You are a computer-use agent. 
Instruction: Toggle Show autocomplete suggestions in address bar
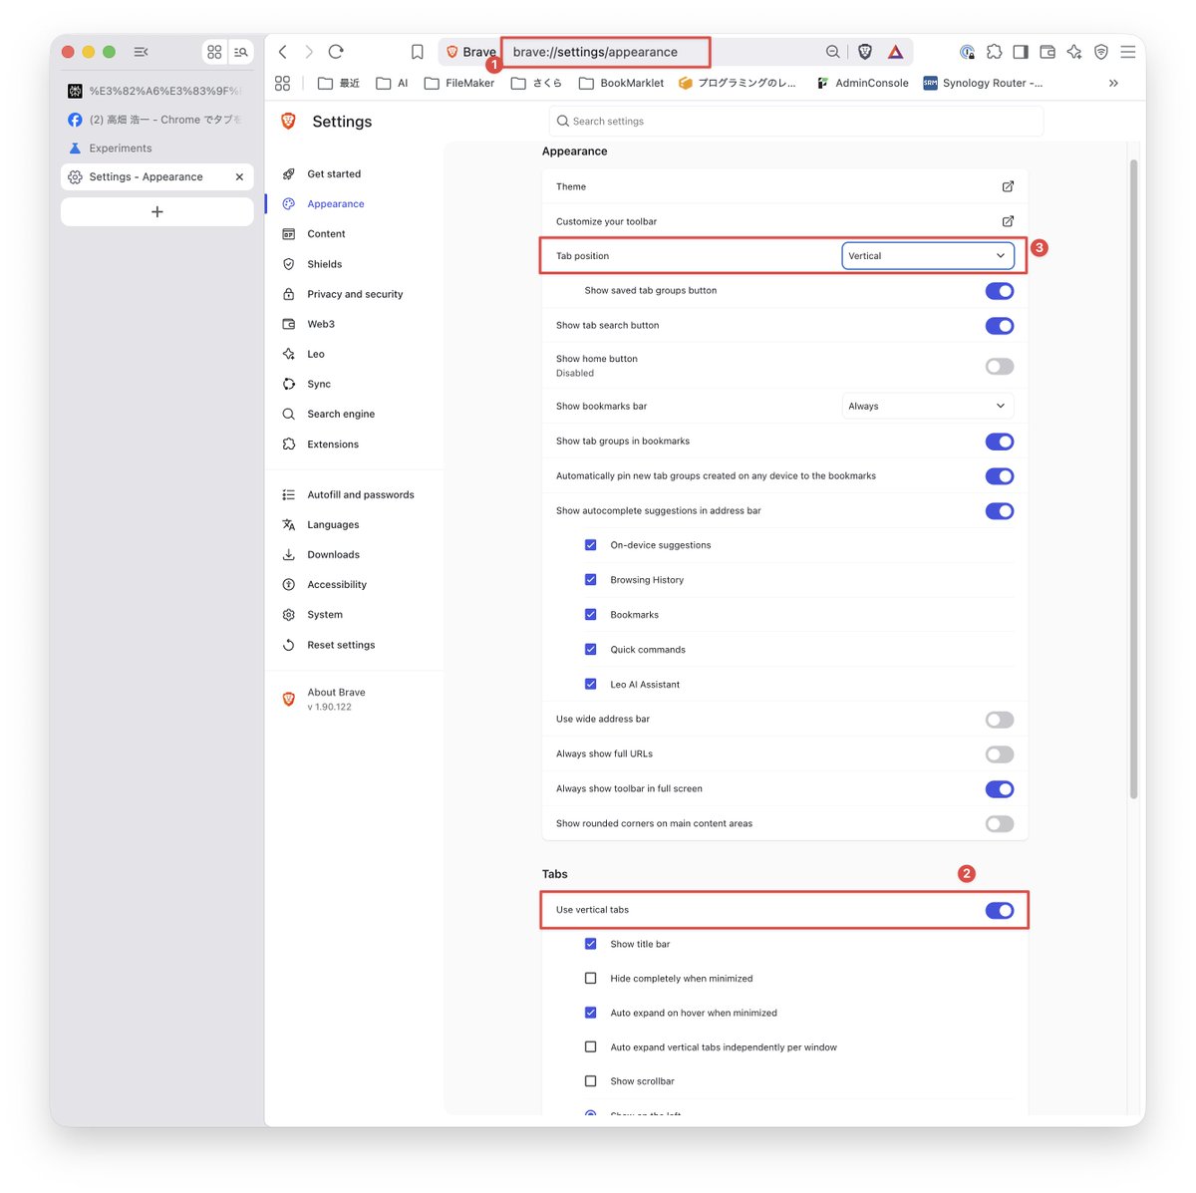coord(1000,511)
